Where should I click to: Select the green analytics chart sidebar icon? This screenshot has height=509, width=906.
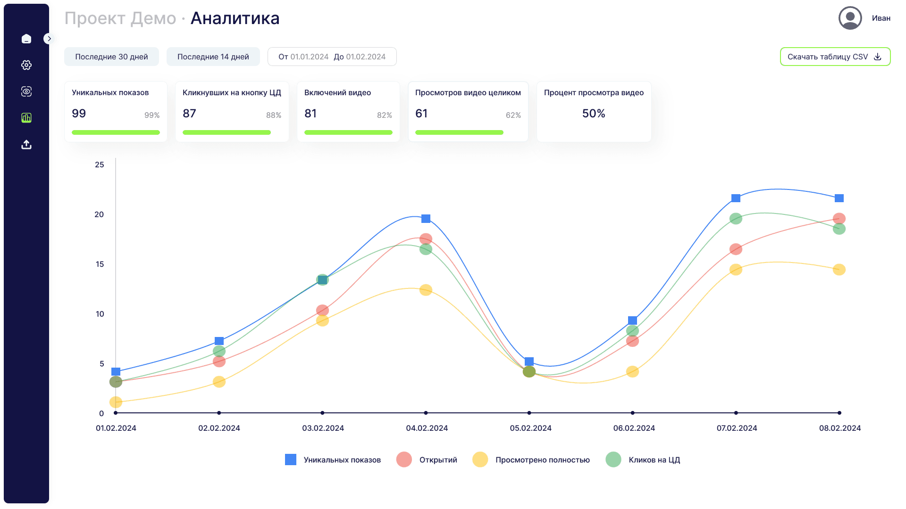coord(26,118)
